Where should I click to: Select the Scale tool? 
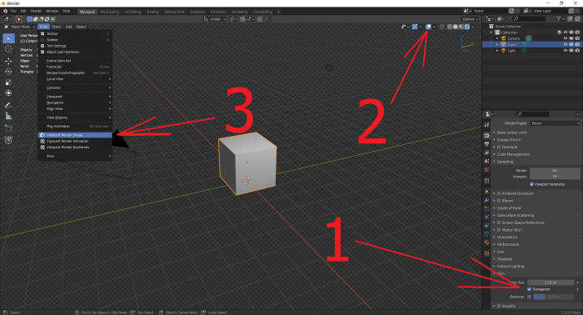(x=8, y=82)
